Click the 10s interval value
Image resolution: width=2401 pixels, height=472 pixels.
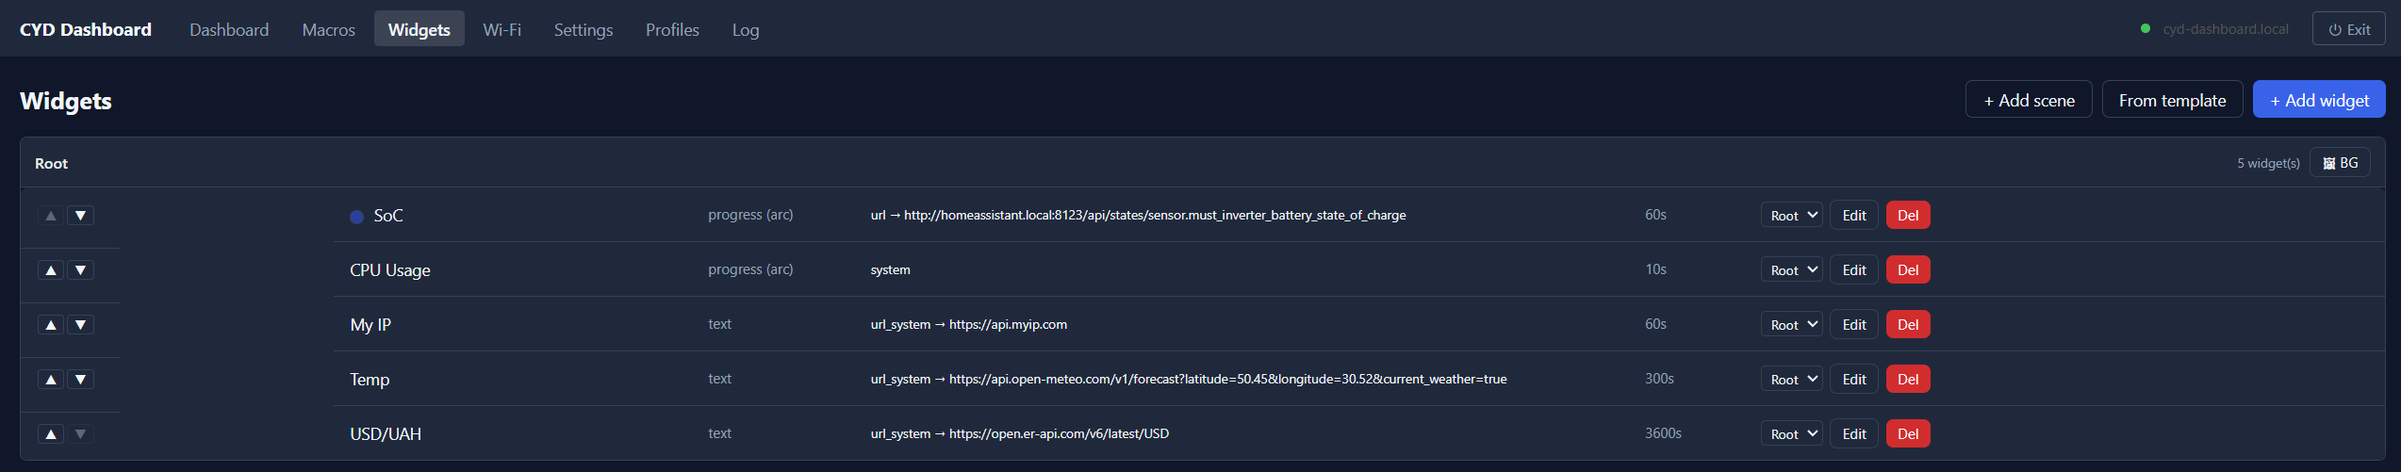point(1655,269)
